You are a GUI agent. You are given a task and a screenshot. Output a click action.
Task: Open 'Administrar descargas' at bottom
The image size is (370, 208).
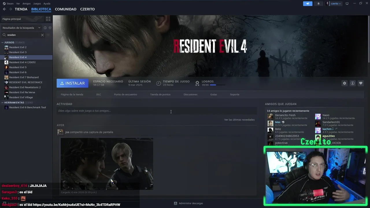click(x=188, y=203)
